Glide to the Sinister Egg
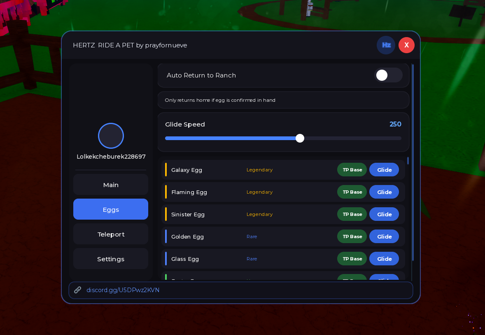 [x=384, y=214]
